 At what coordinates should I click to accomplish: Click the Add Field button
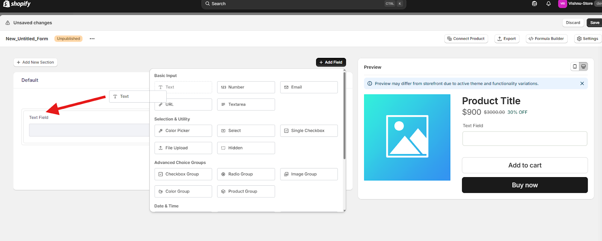[x=331, y=62]
